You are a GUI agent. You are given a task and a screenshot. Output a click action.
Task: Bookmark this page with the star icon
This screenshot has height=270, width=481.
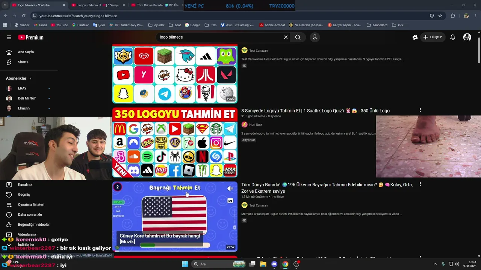point(440,16)
